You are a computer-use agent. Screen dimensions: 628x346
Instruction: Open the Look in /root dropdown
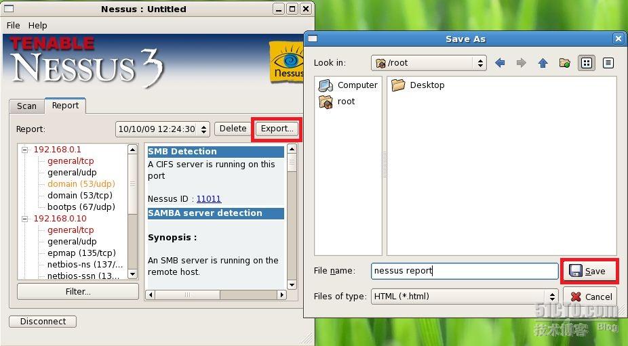click(x=429, y=63)
